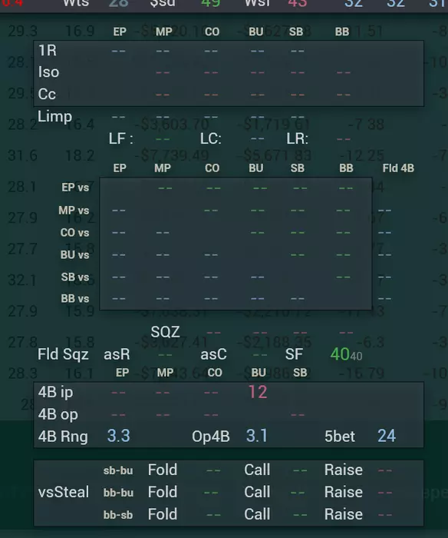Click the Cc row label
Image resolution: width=448 pixels, height=538 pixels.
click(47, 95)
